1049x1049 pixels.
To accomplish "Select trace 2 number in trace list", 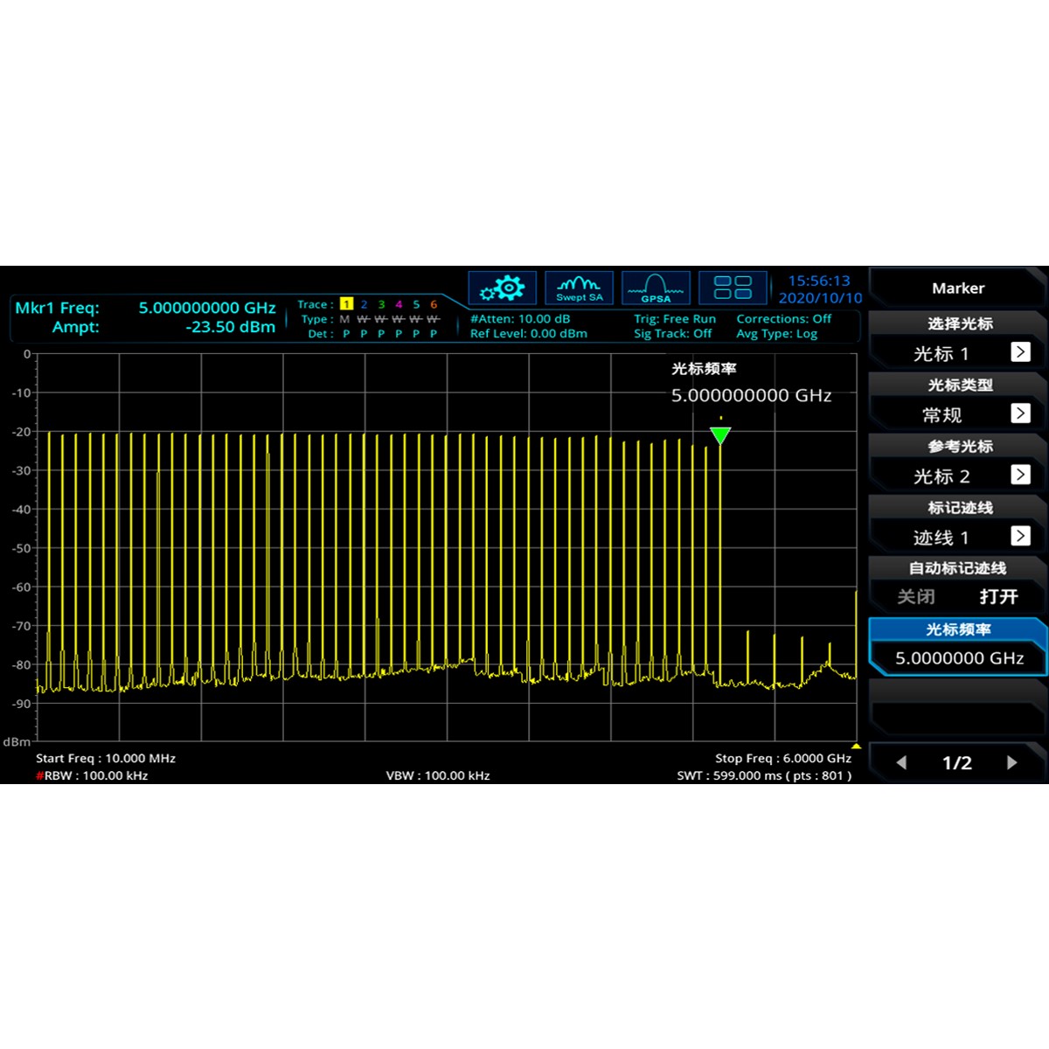I will pyautogui.click(x=364, y=304).
